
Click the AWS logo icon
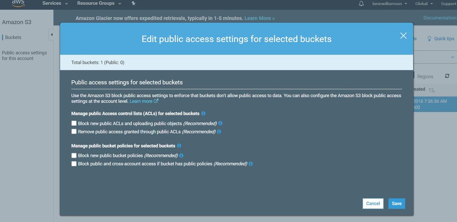point(18,3)
